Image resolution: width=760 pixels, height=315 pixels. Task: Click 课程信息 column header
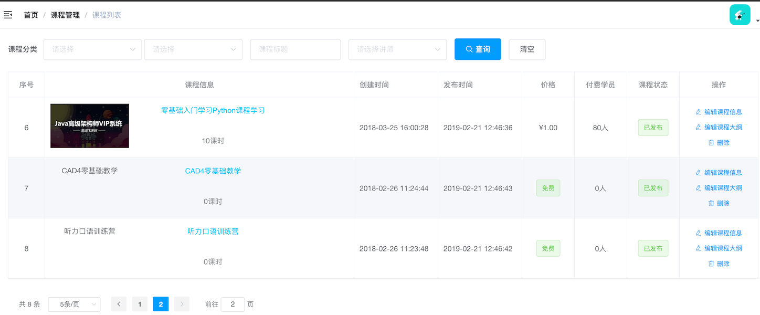coord(199,85)
